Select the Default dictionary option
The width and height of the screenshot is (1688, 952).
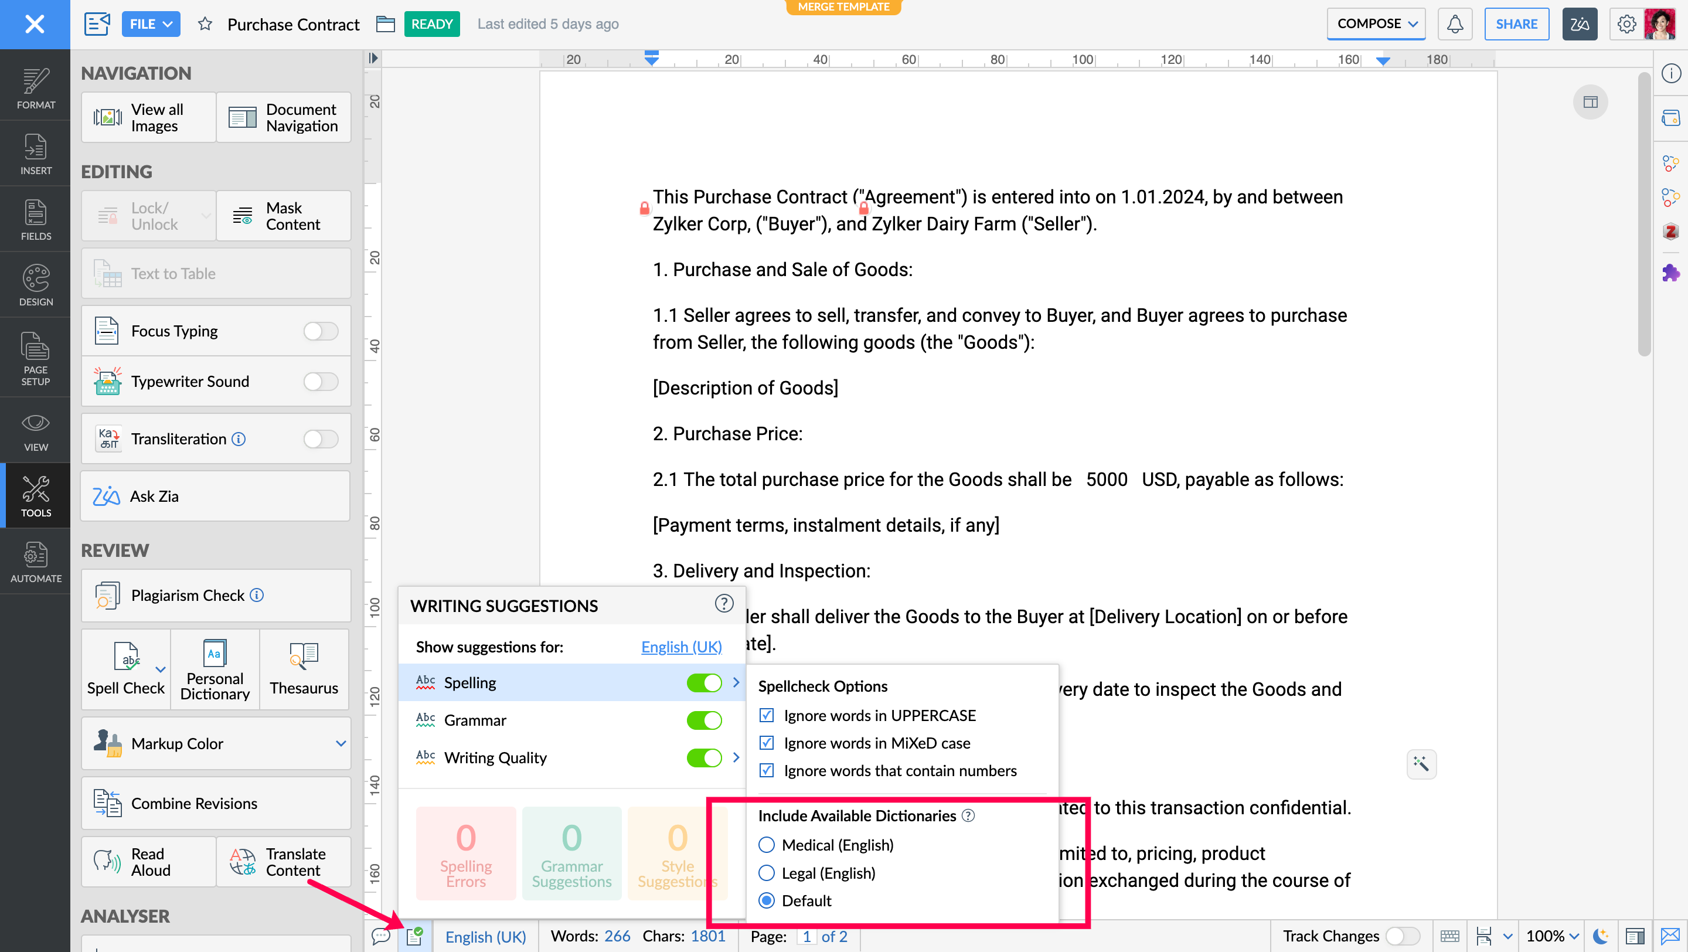(766, 900)
